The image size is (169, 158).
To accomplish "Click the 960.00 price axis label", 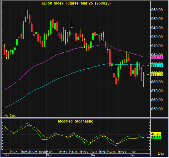I will click(157, 10).
